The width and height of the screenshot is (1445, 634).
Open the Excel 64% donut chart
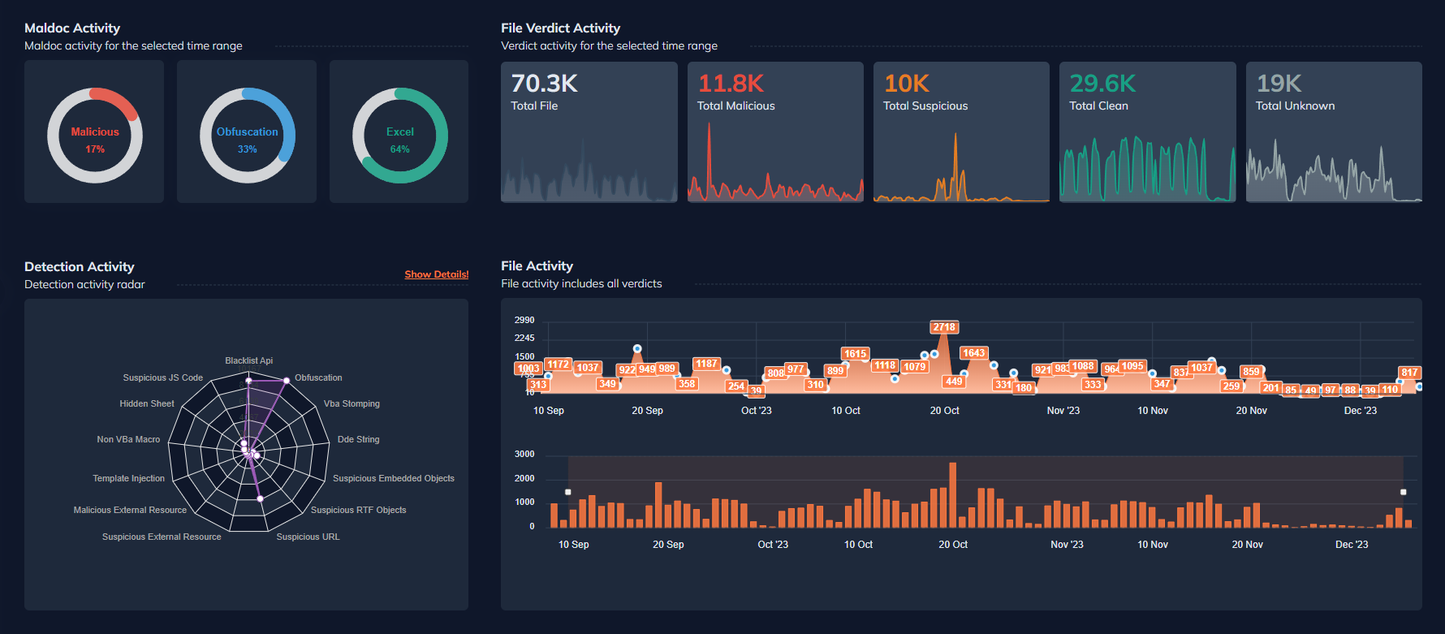pyautogui.click(x=399, y=136)
